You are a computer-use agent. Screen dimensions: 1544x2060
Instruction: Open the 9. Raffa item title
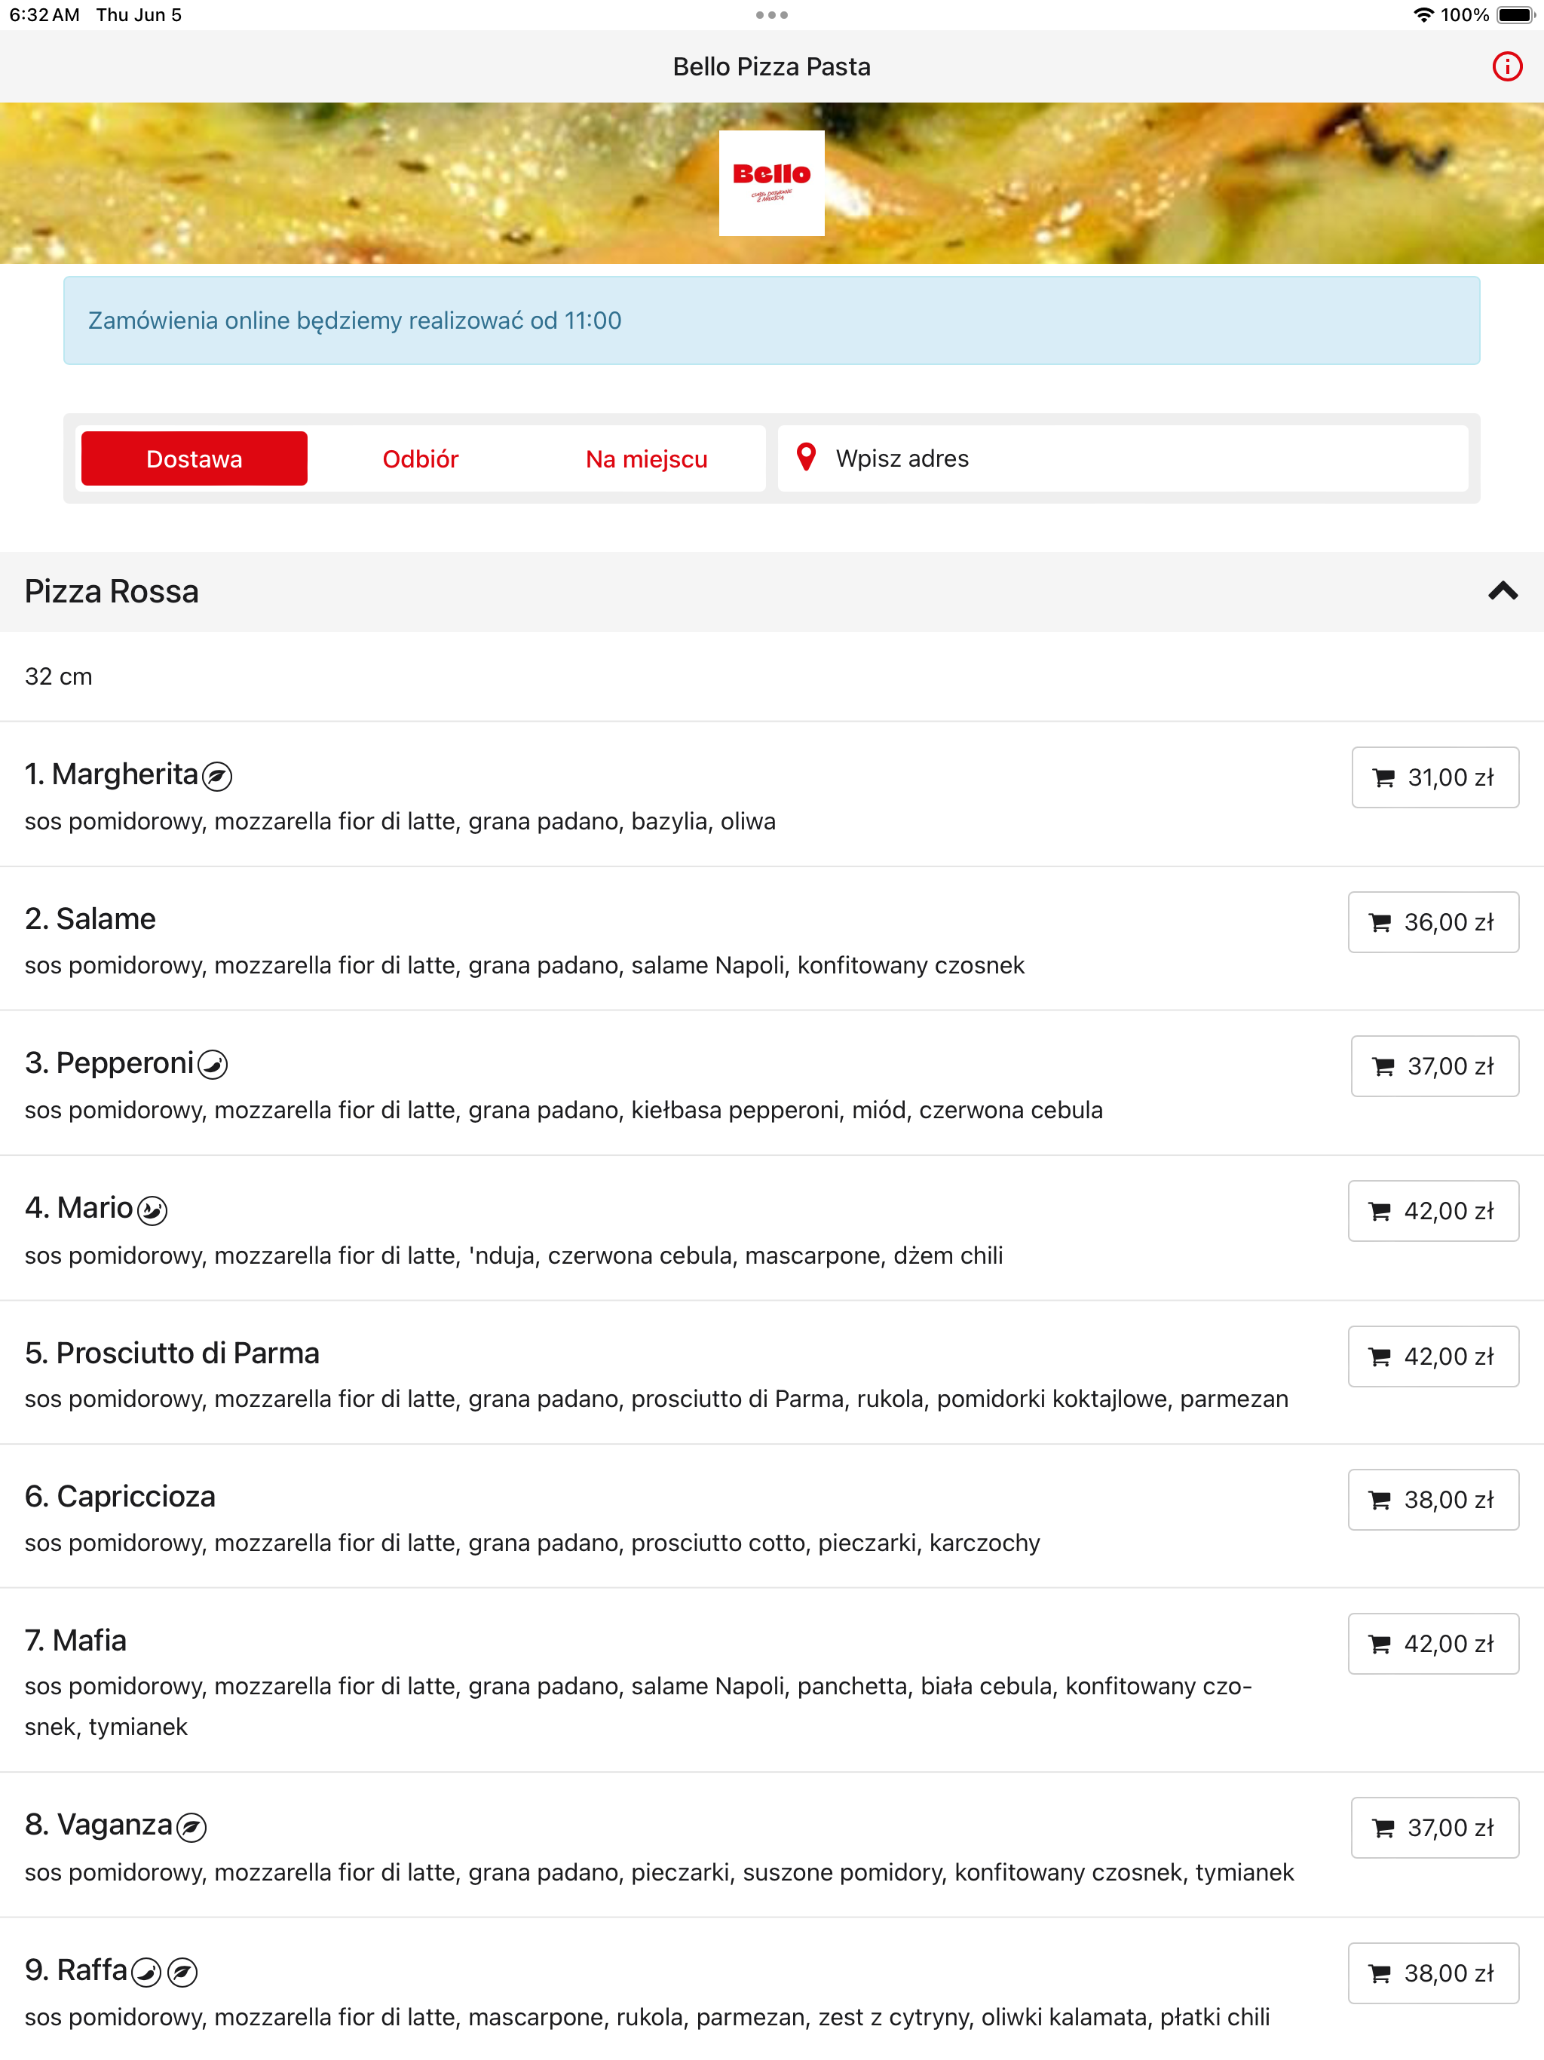(x=75, y=1970)
